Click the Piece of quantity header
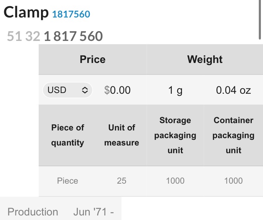This screenshot has width=263, height=220. (68, 135)
